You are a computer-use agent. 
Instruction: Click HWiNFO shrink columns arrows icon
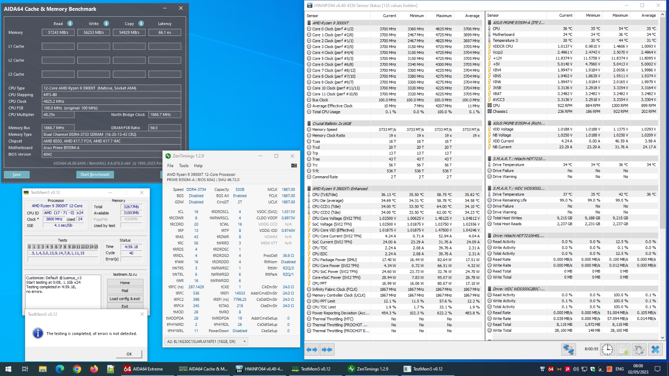327,350
